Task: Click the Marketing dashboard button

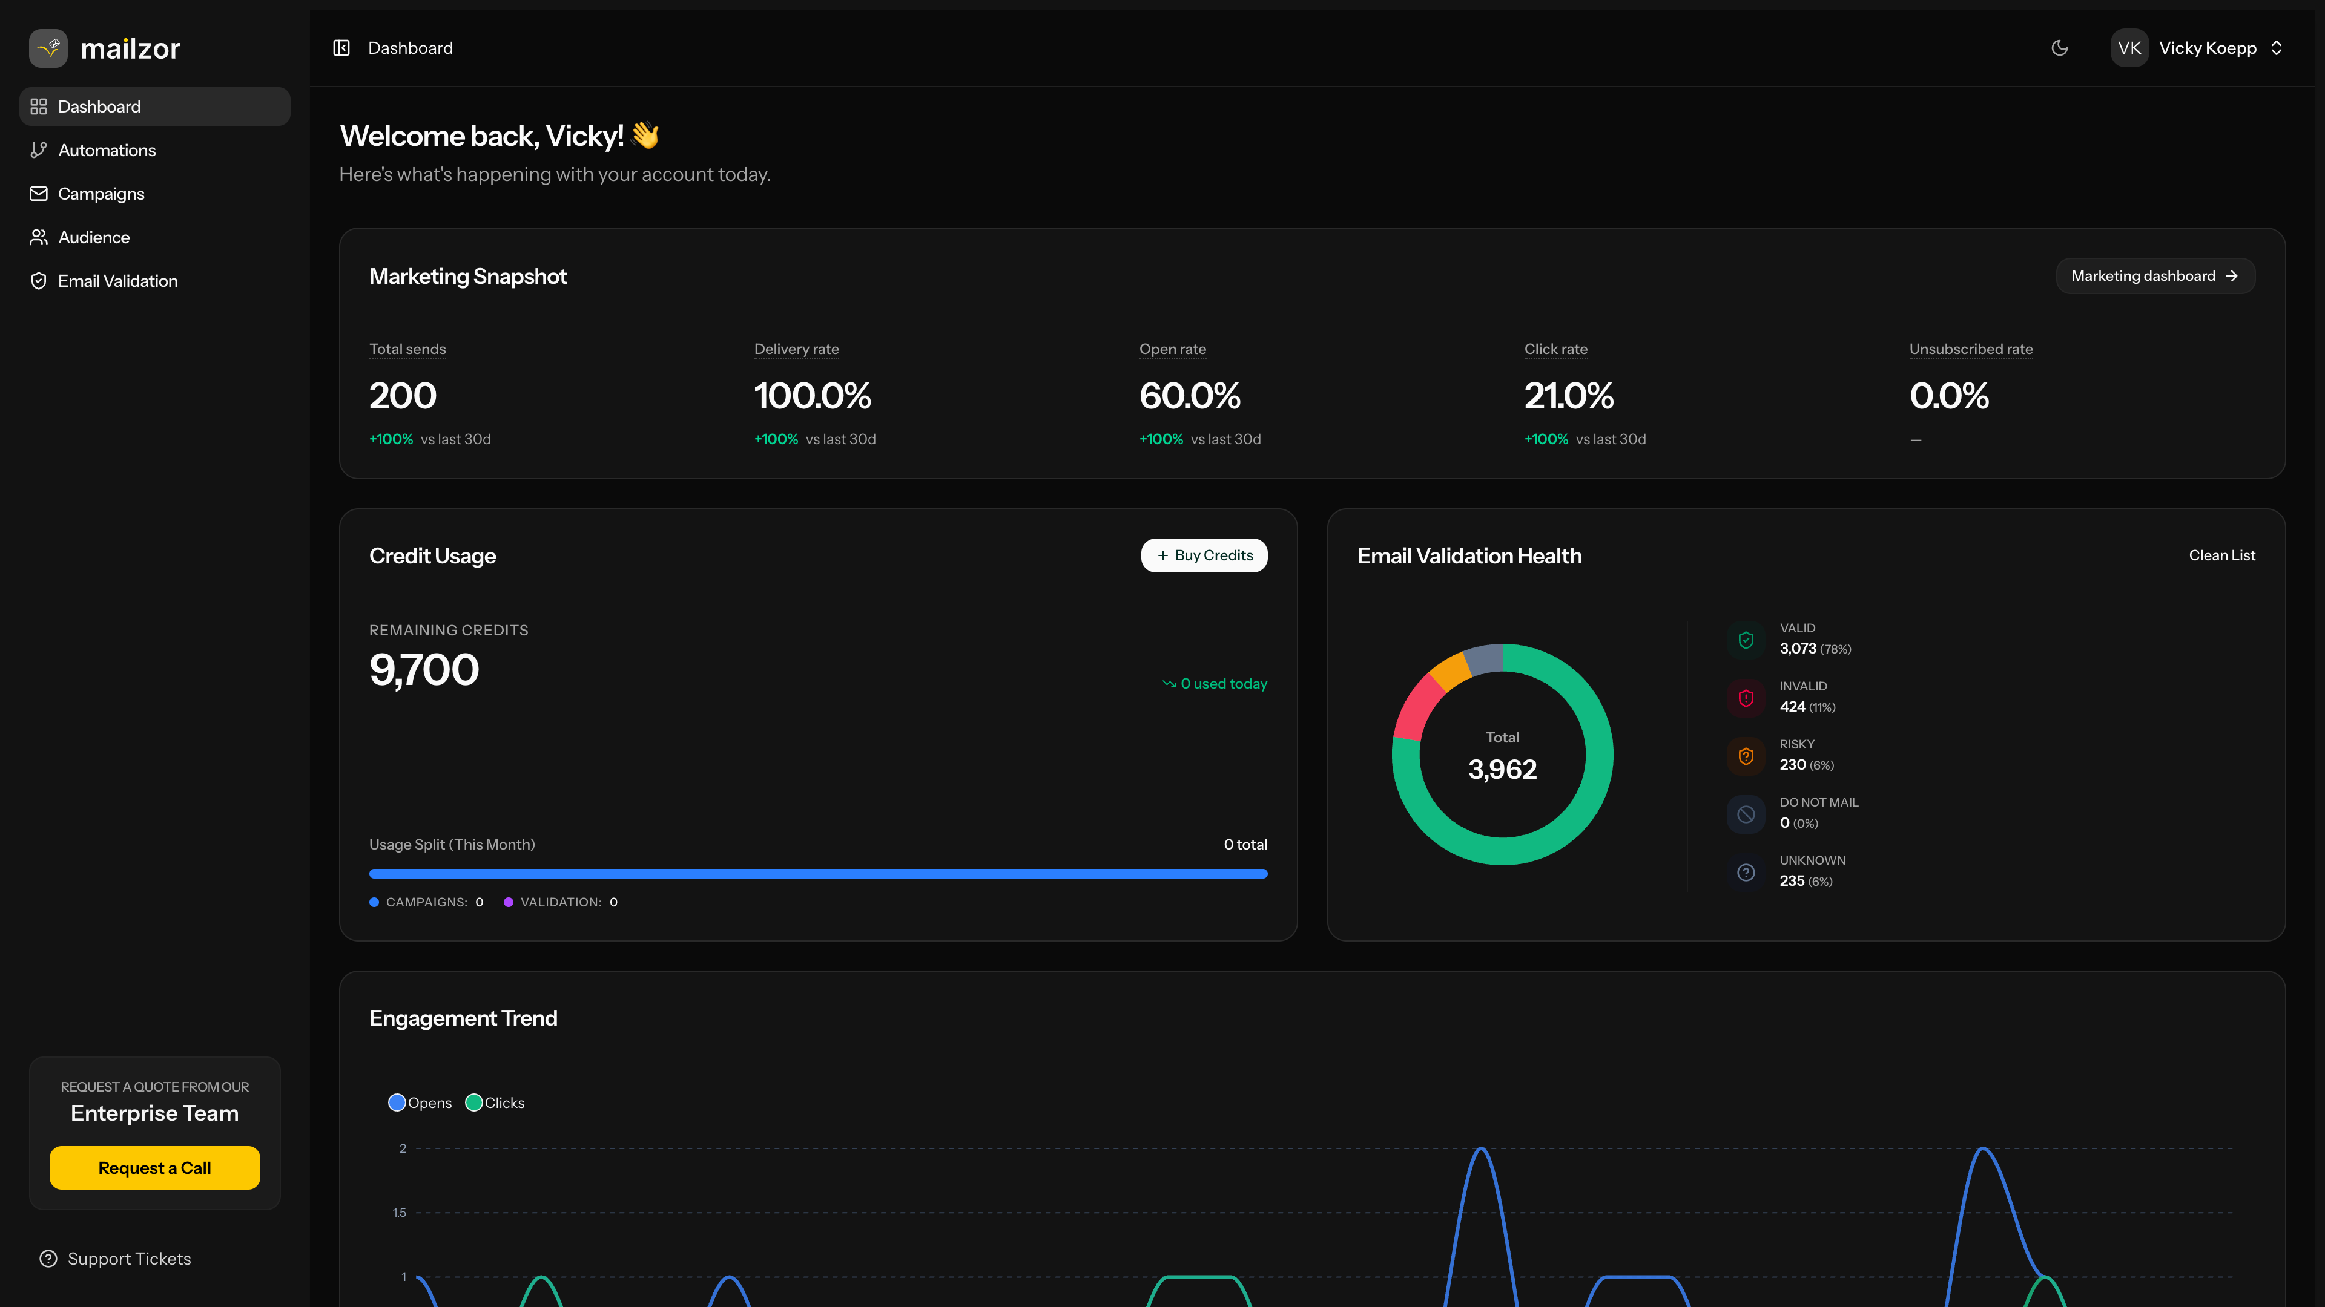Action: (2155, 276)
